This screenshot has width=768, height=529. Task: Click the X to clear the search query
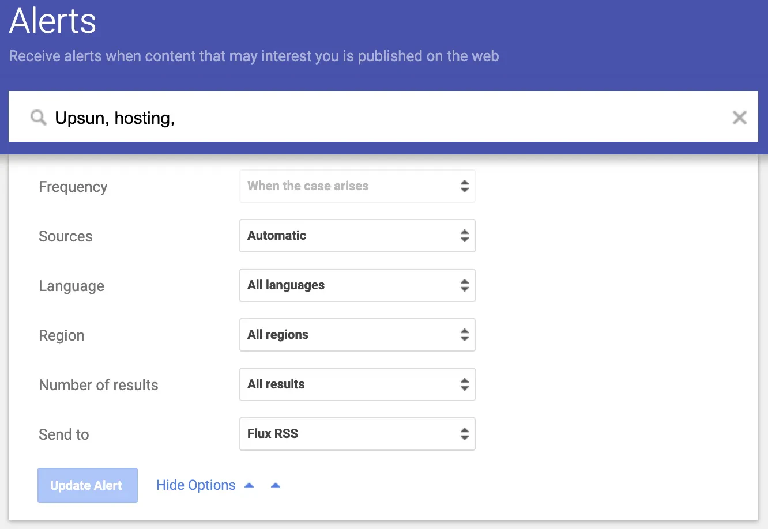click(x=740, y=117)
